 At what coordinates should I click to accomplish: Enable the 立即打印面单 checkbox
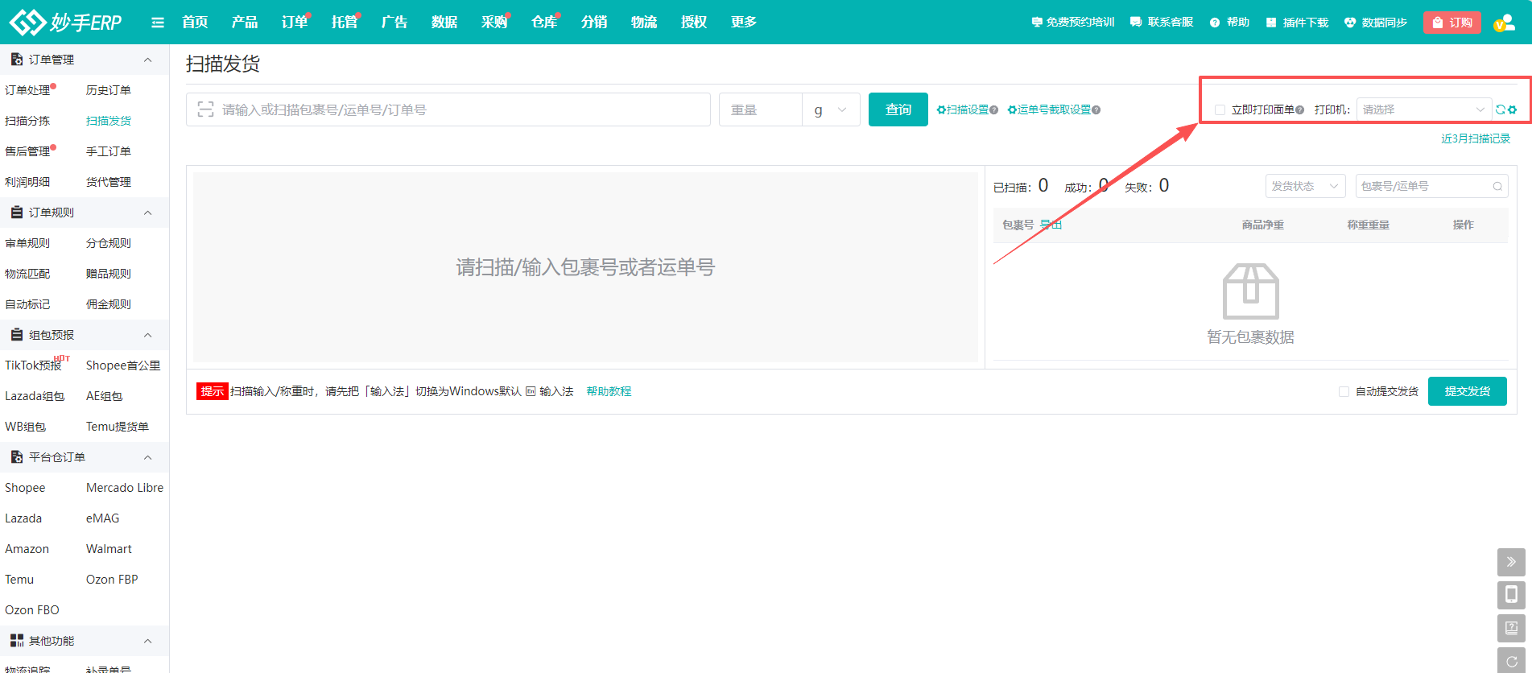point(1220,109)
